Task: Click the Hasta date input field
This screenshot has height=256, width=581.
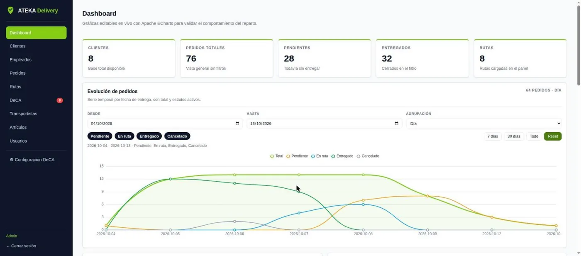Action: pyautogui.click(x=324, y=123)
